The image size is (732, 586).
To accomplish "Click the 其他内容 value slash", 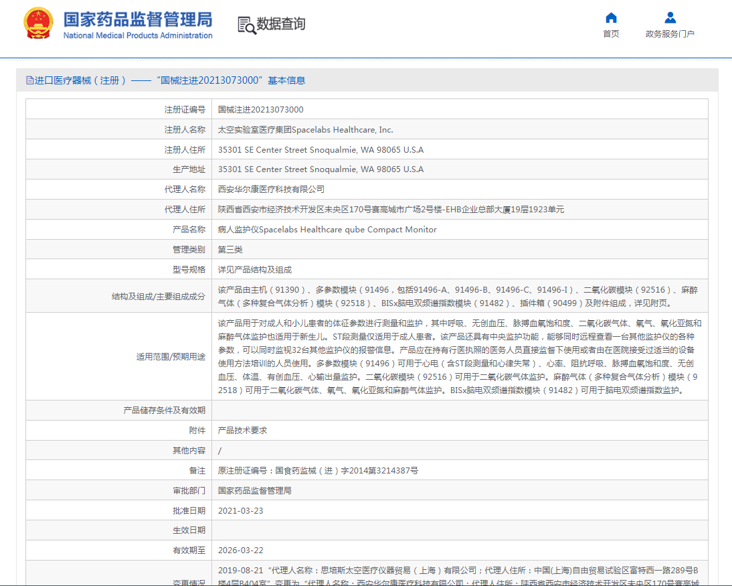I will click(x=220, y=451).
